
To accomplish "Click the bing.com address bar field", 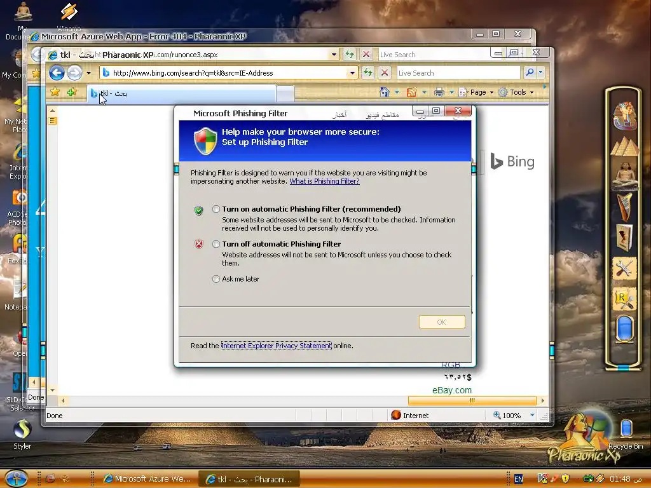I will point(228,73).
